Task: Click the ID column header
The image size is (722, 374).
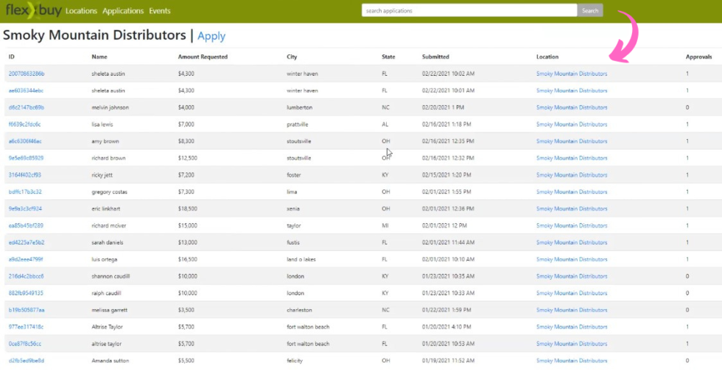Action: tap(12, 57)
